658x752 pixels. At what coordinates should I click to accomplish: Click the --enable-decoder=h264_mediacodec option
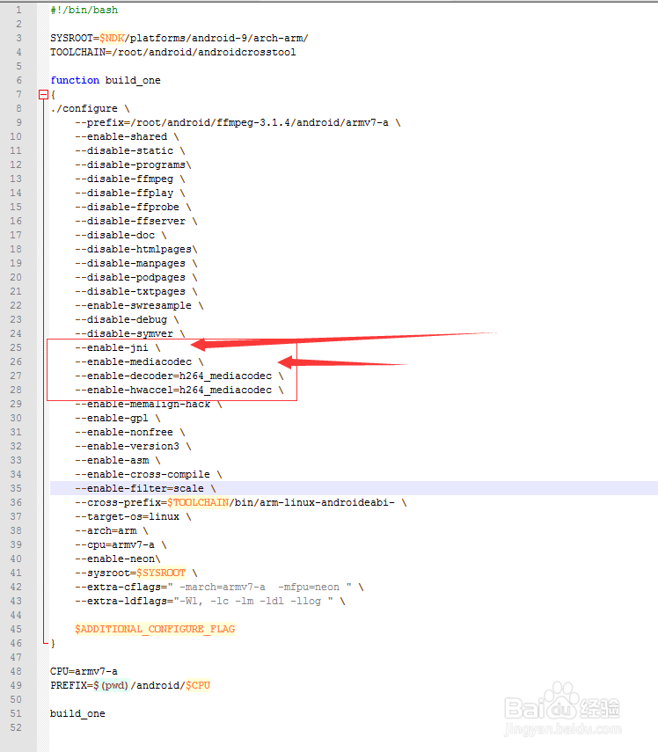pyautogui.click(x=179, y=376)
